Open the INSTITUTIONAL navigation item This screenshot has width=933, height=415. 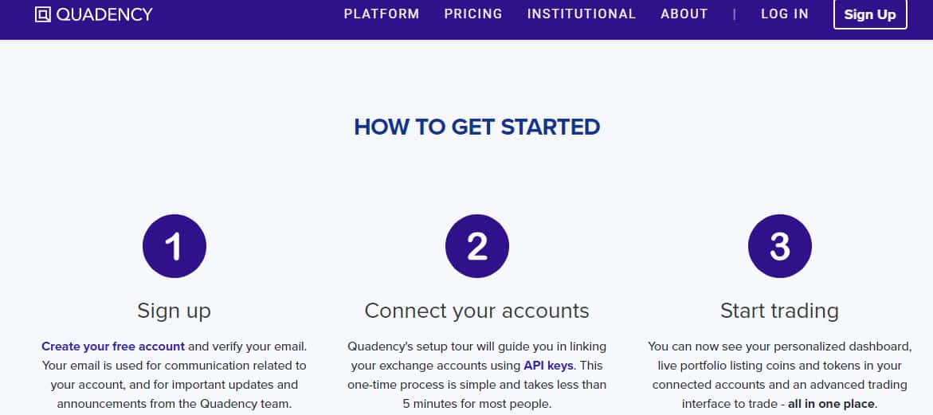click(582, 14)
